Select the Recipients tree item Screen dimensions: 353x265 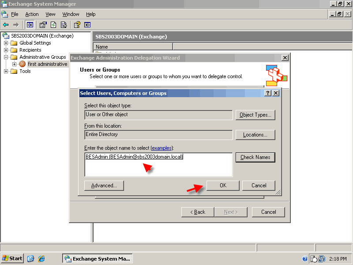click(x=30, y=50)
